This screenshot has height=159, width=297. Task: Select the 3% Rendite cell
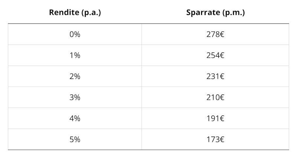coord(75,98)
